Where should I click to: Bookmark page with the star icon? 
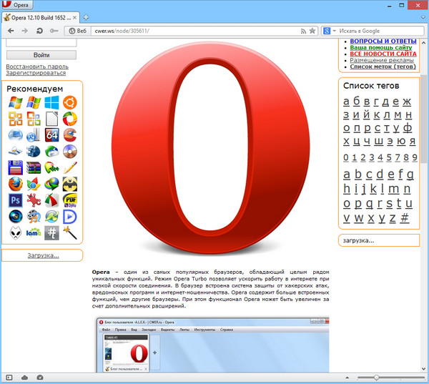(312, 31)
